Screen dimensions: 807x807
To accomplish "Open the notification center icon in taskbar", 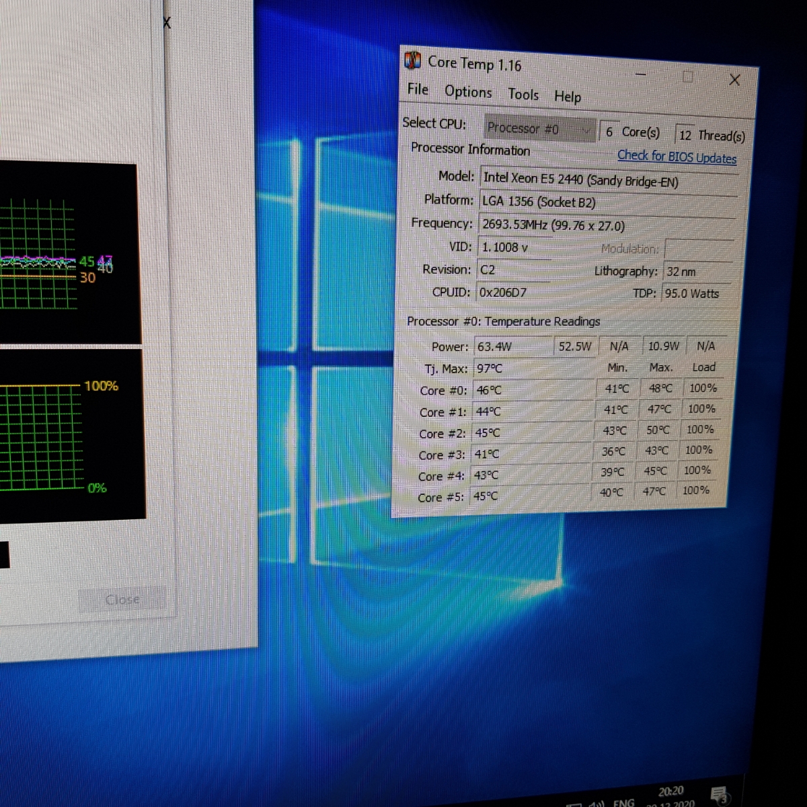I will [x=718, y=796].
